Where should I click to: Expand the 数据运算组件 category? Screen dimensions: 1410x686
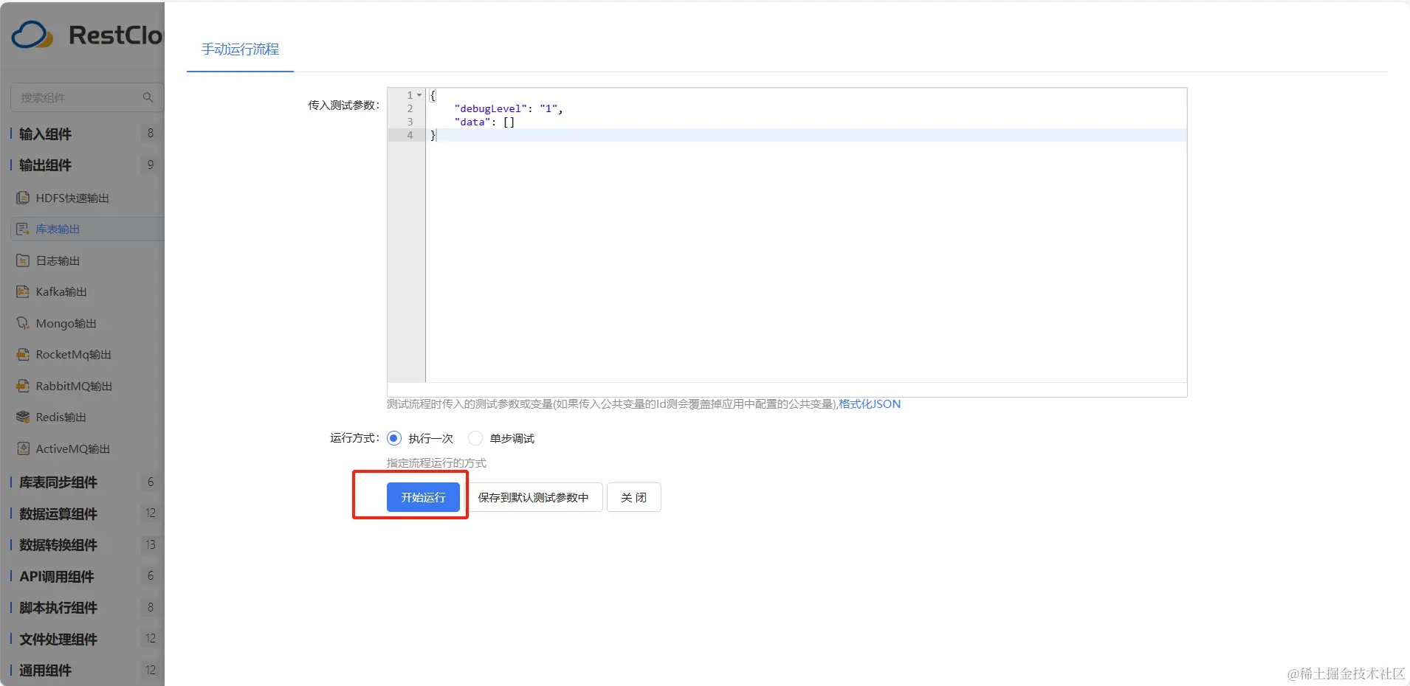(58, 513)
